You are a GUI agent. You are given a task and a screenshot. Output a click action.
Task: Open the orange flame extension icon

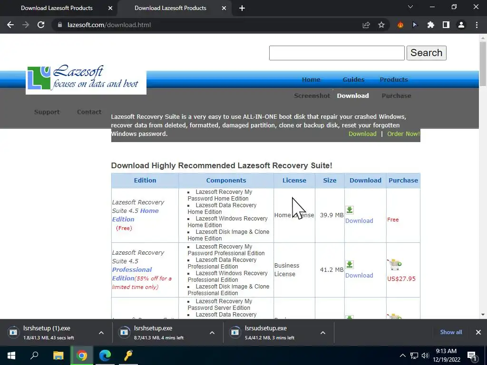click(400, 25)
